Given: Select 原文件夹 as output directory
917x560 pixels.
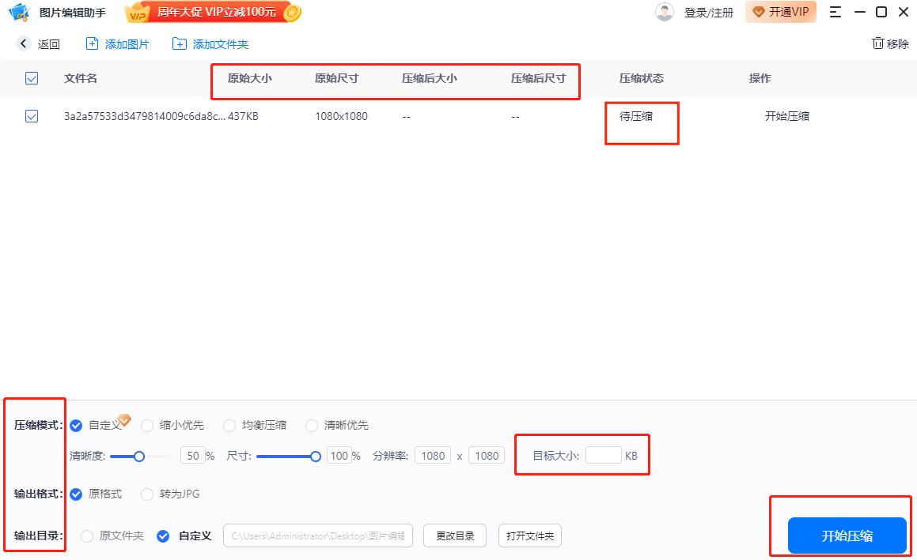Looking at the screenshot, I should click(x=87, y=536).
